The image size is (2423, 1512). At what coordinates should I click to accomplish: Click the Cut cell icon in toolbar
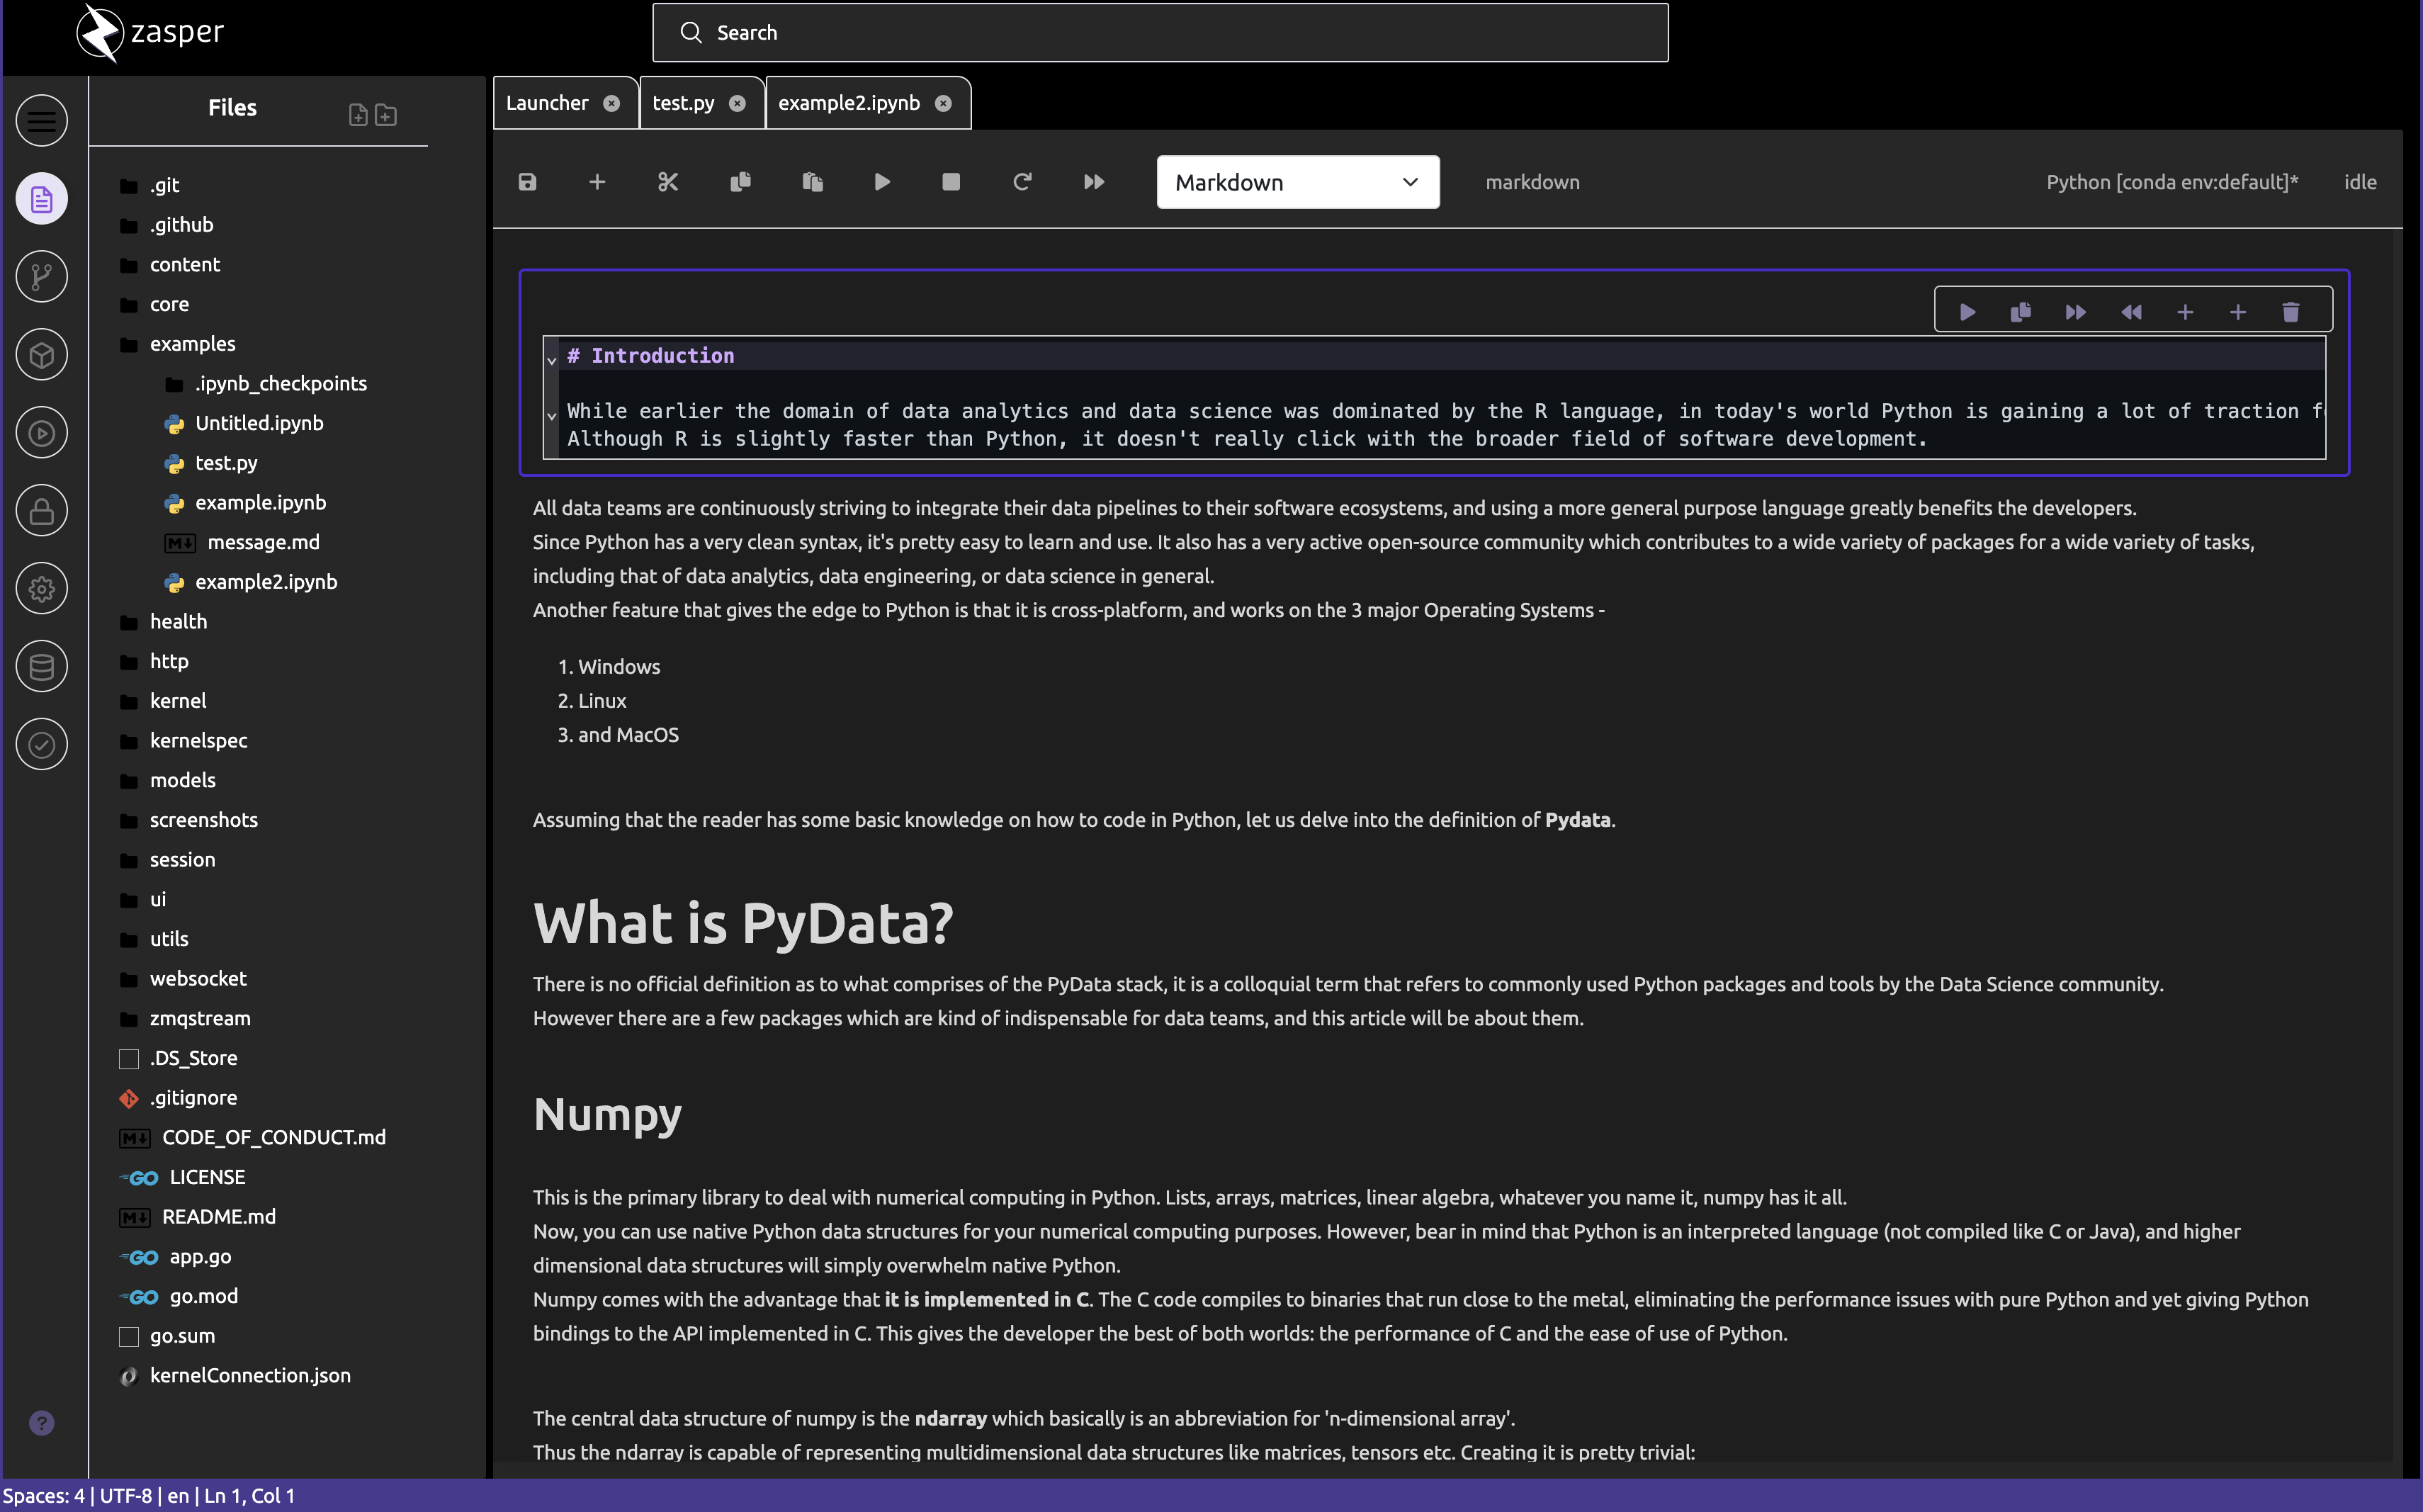[669, 181]
